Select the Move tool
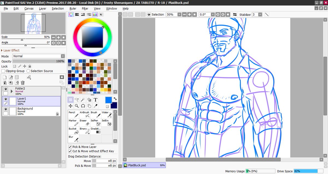The image size is (328, 174). point(71,106)
